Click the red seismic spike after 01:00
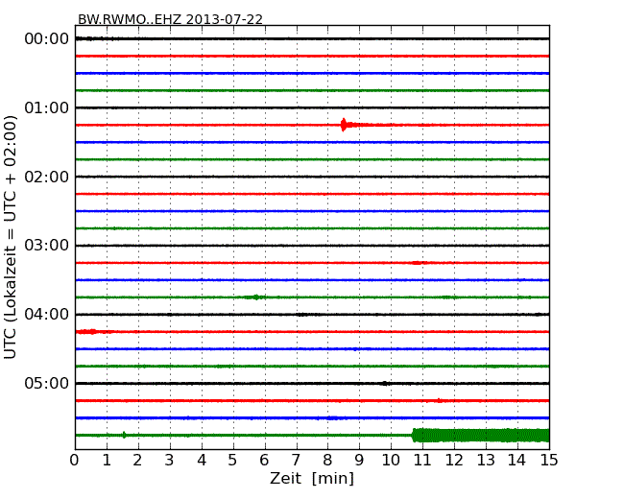The width and height of the screenshot is (624, 499). point(344,125)
